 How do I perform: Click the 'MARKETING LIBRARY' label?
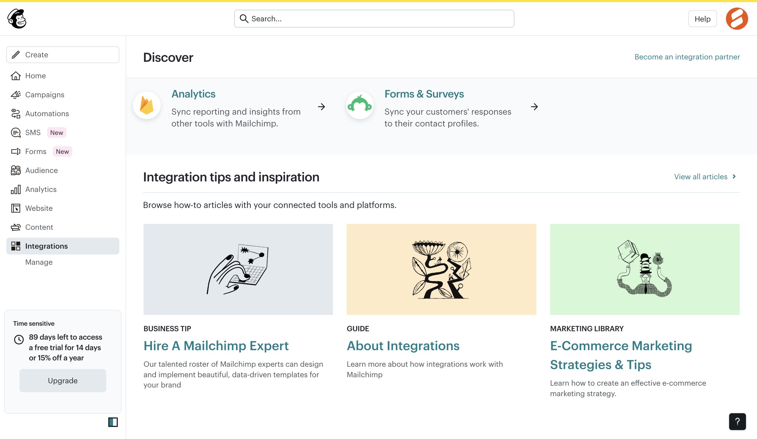point(587,329)
